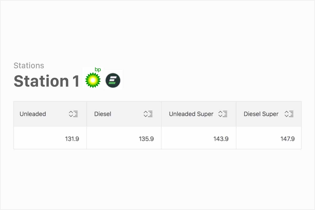Click the BP Helios logo
This screenshot has height=210, width=315.
[93, 79]
